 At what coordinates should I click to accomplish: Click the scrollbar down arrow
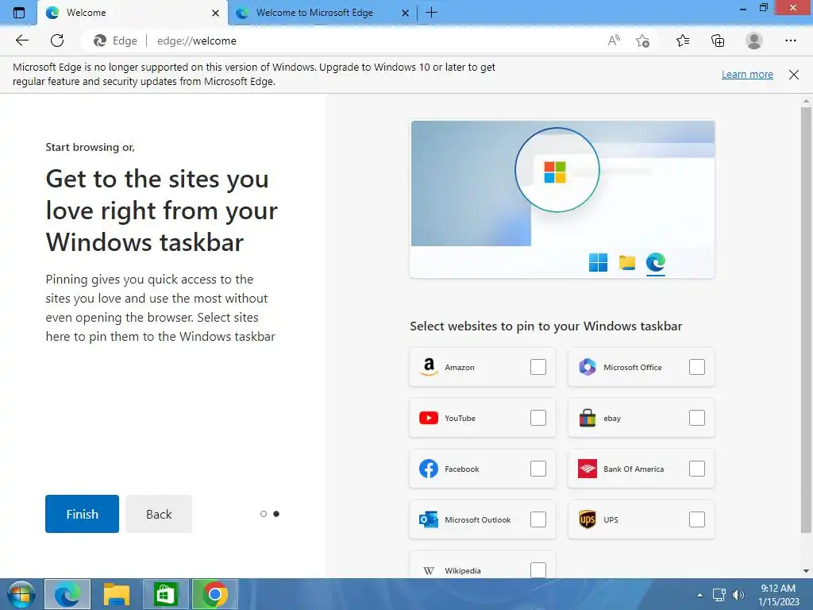pos(806,571)
